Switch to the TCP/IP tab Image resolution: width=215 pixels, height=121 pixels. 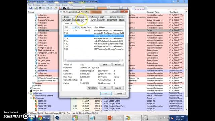(93, 20)
